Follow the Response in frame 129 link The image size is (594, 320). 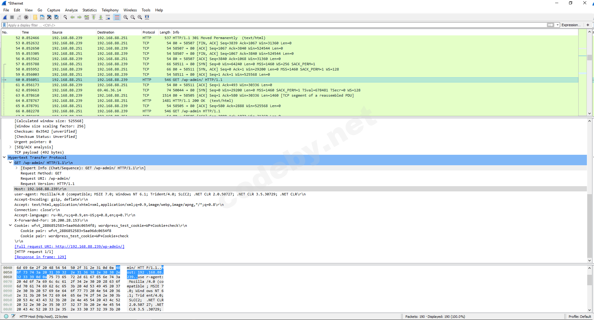pyautogui.click(x=40, y=257)
